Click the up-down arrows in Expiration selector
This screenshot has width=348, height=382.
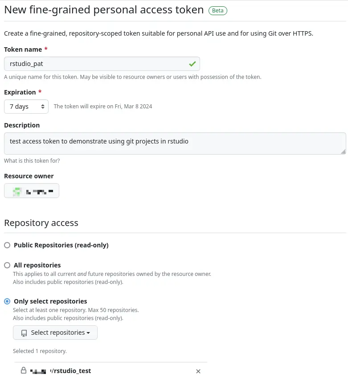click(43, 107)
